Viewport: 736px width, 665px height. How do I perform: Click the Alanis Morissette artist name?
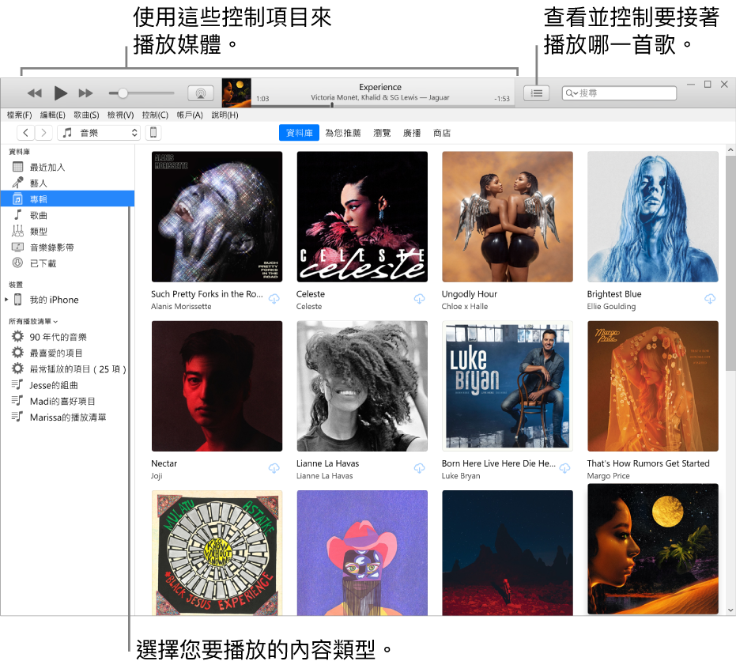(181, 307)
